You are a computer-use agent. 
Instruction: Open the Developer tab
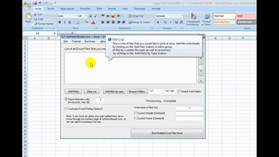140,9
